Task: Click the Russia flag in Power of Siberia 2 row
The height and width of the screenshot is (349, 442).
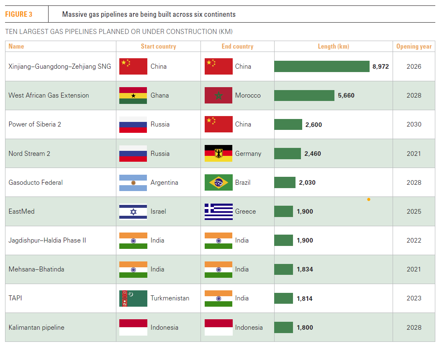Action: tap(133, 124)
